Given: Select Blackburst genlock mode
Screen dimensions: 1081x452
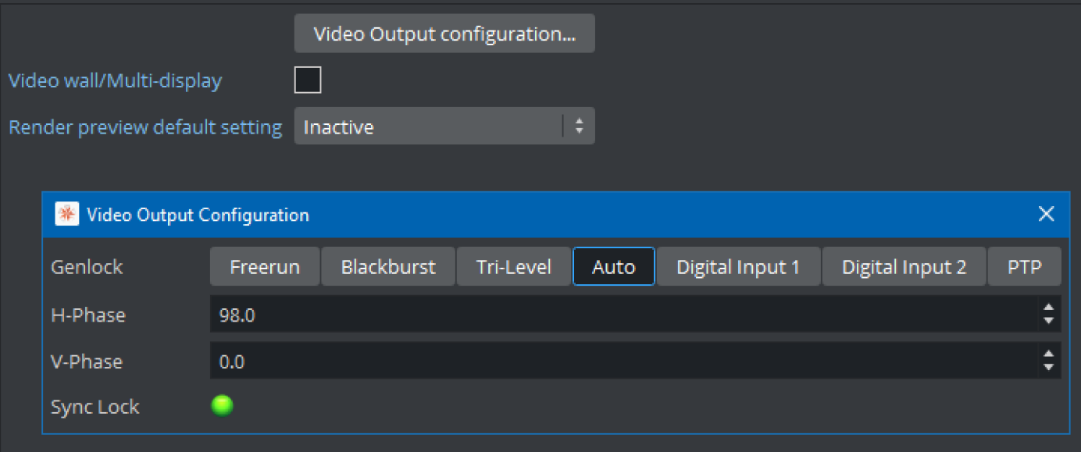Looking at the screenshot, I should click(x=388, y=267).
